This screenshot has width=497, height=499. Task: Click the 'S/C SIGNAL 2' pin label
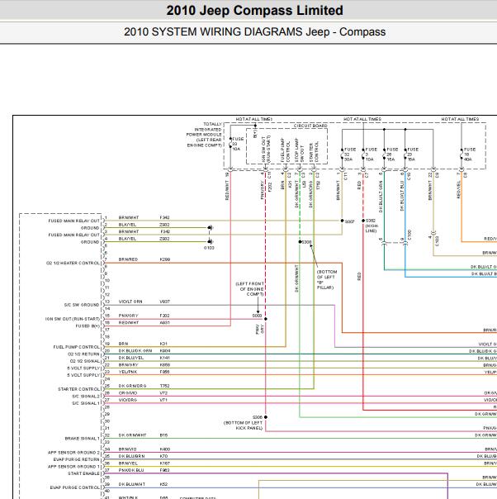(x=86, y=397)
